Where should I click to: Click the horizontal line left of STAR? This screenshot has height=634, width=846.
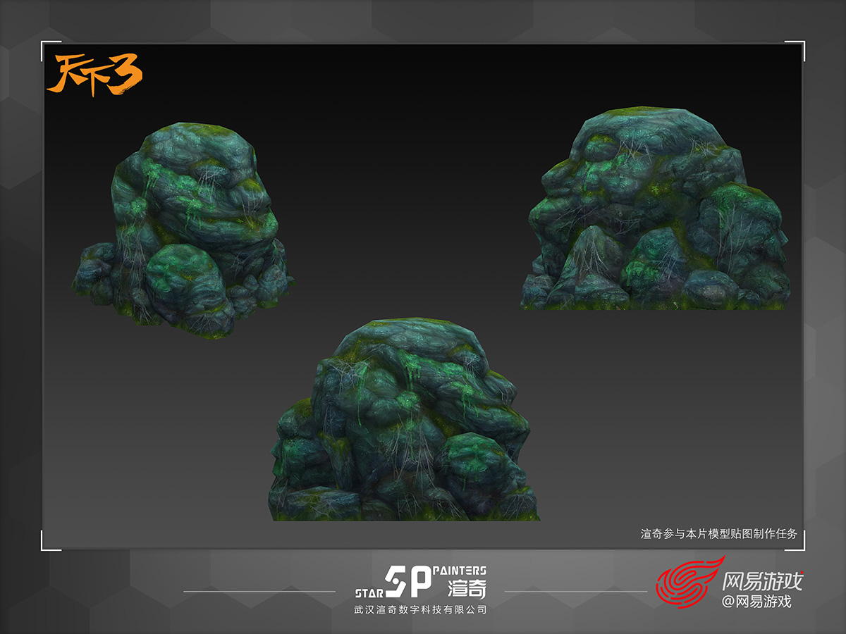[x=259, y=591]
